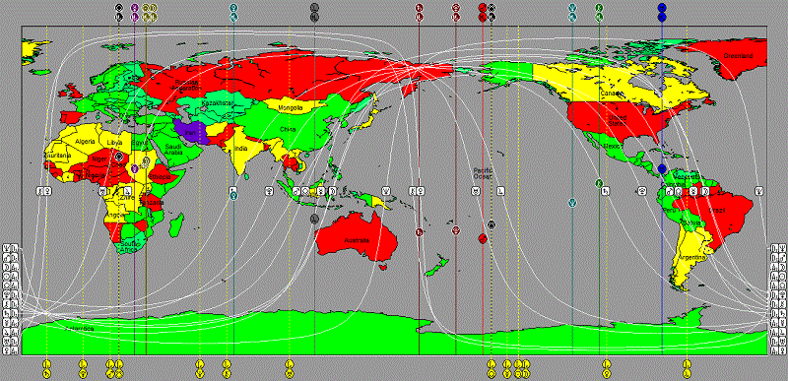
Task: Click the green planet marker west of Mexico
Action: point(599,183)
